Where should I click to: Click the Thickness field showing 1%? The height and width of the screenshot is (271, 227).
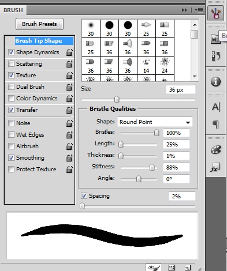click(x=176, y=156)
